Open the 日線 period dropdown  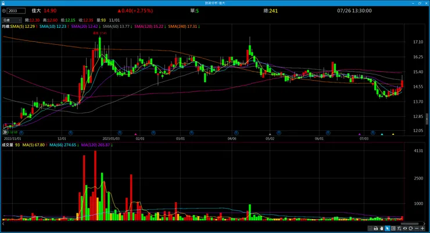tap(12, 20)
